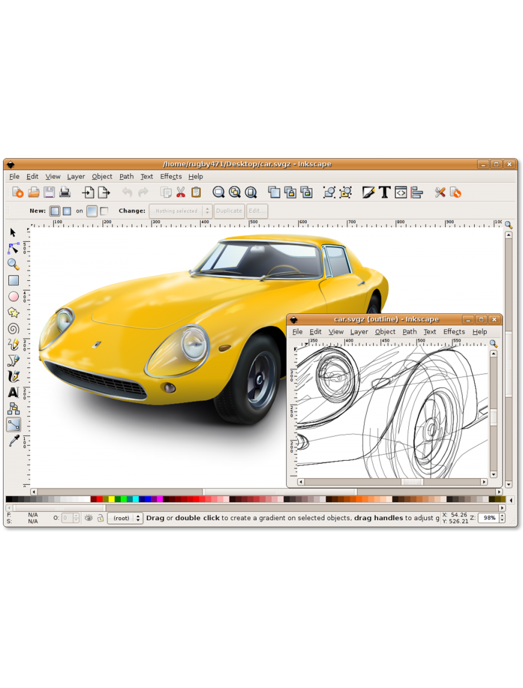Pick the Bezier pen tool
The image size is (523, 688).
tap(13, 361)
